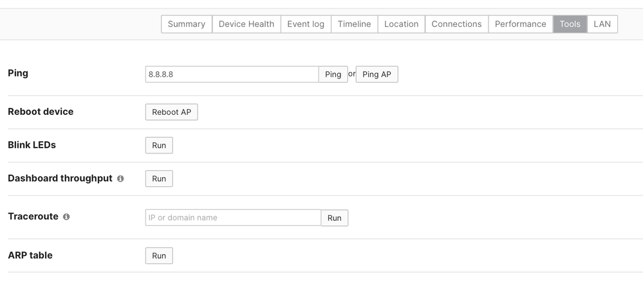View the Connections tab
Image resolution: width=643 pixels, height=285 pixels.
tap(456, 24)
